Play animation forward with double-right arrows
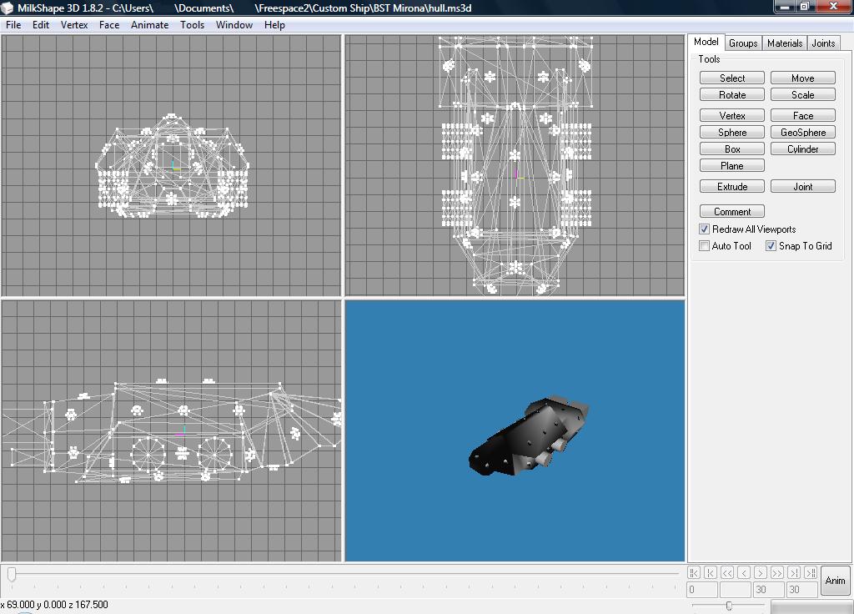Viewport: 854px width, 614px height. [777, 572]
